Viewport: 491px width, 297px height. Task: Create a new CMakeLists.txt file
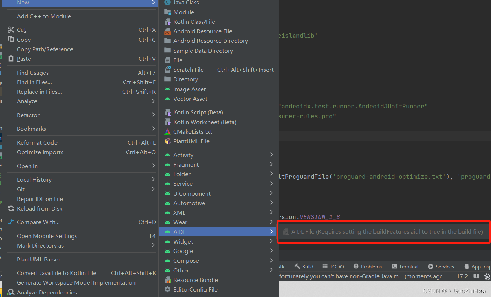pos(192,131)
